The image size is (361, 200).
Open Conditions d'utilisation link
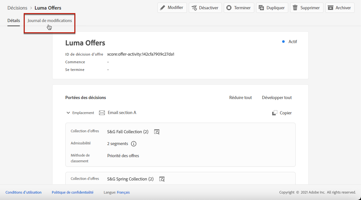click(23, 192)
